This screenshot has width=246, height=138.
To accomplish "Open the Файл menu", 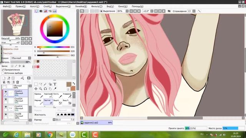I will coord(7,7).
